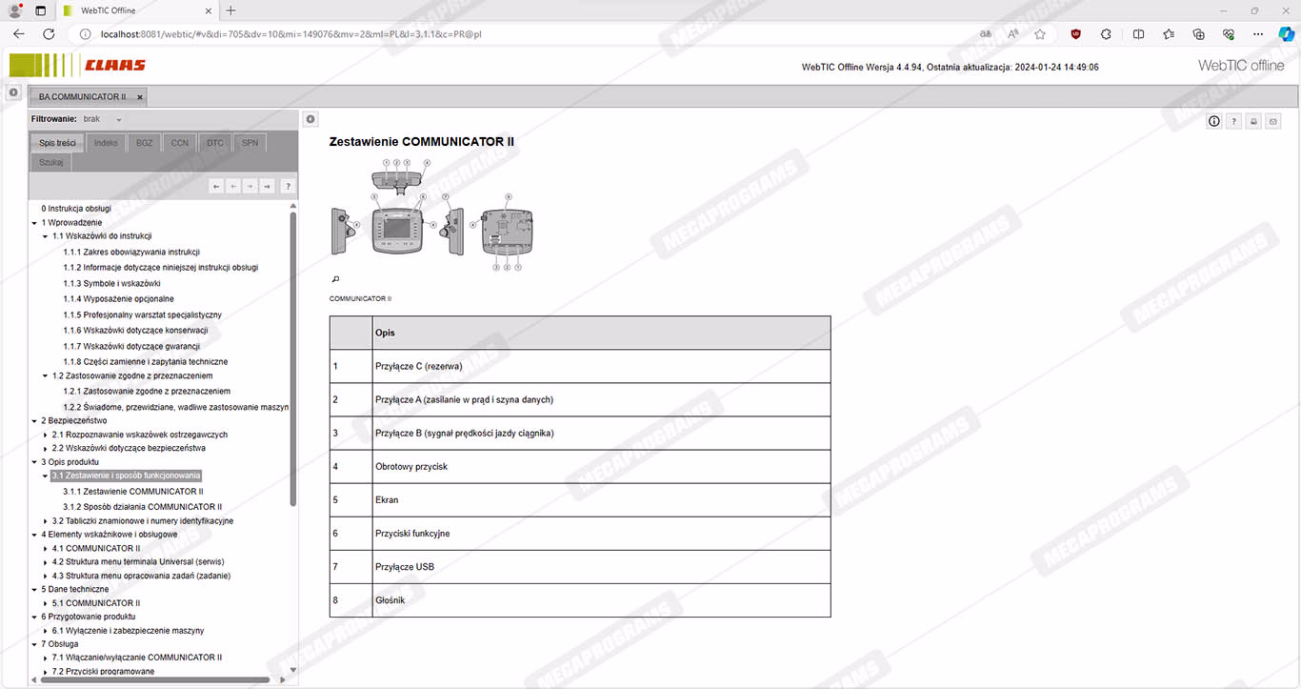The image size is (1301, 689).
Task: Close the WebTIC Offline browser tab
Action: tap(208, 10)
